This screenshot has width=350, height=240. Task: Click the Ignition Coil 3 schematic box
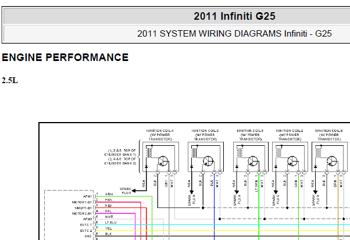pos(206,157)
